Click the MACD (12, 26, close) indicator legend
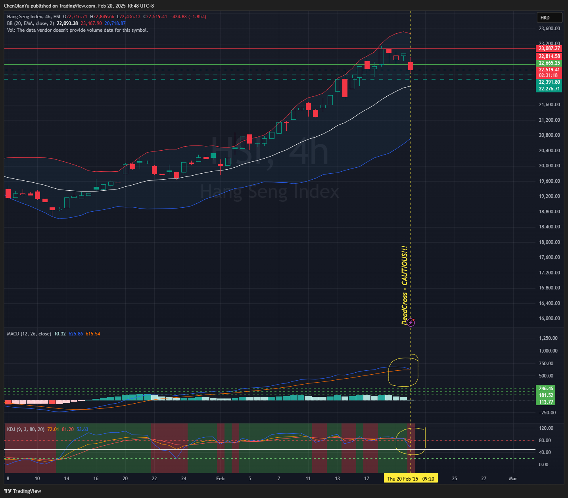568x498 pixels. pos(29,334)
